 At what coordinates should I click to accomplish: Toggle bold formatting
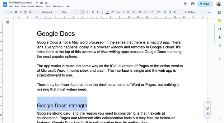pyautogui.click(x=93, y=12)
